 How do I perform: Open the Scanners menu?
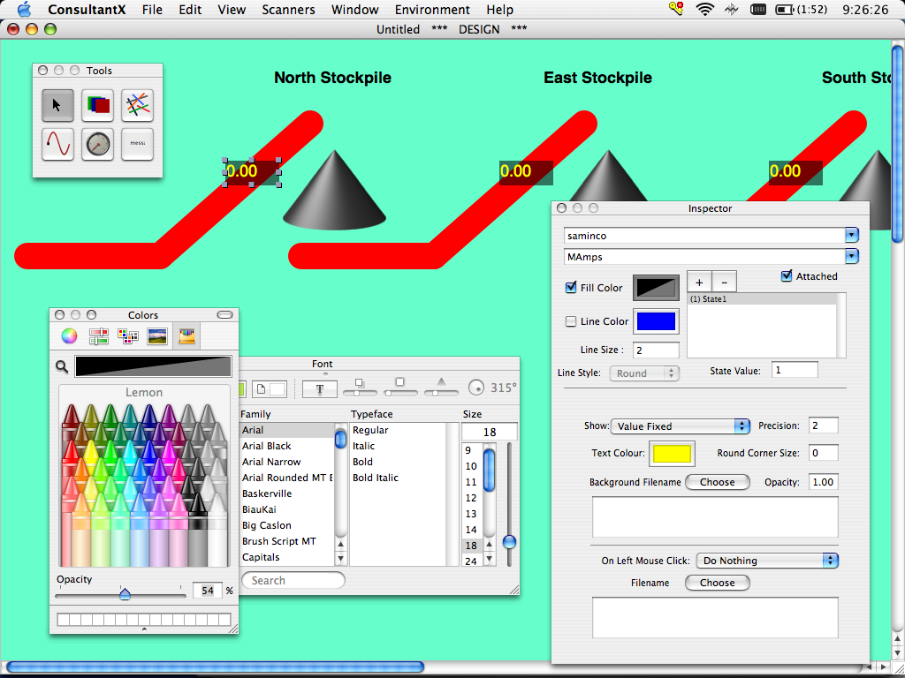coord(288,10)
